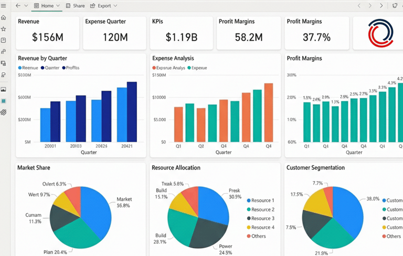Image resolution: width=403 pixels, height=256 pixels.
Task: Open the Export dropdown arrow
Action: (115, 6)
